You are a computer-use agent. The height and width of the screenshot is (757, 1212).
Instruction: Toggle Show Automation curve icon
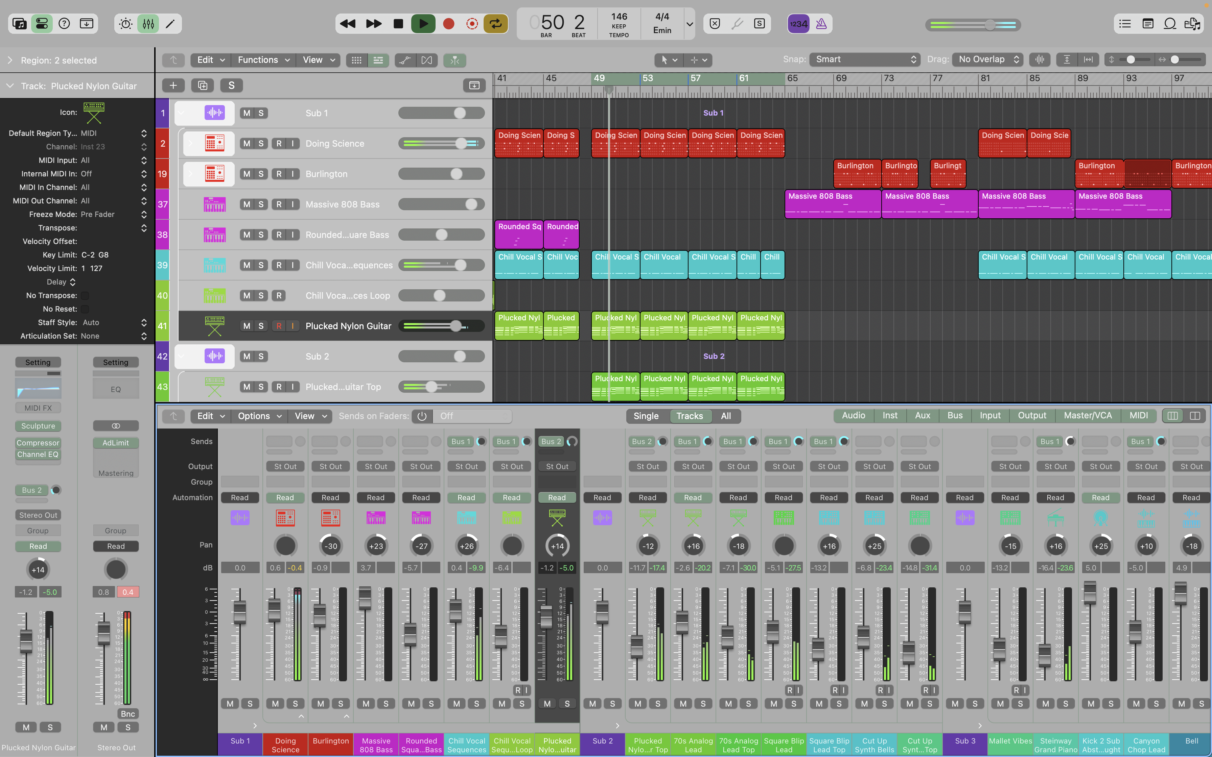point(405,60)
